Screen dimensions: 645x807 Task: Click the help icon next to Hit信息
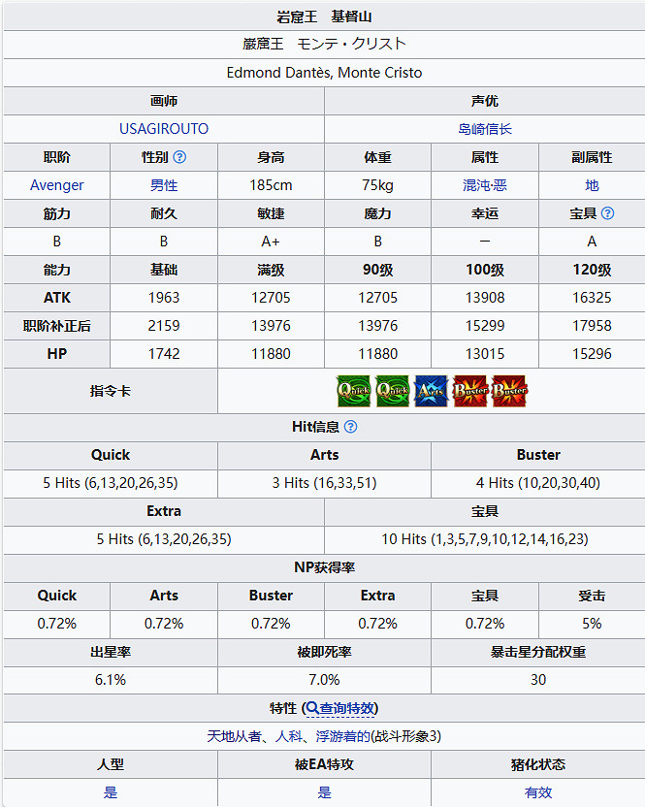(350, 427)
